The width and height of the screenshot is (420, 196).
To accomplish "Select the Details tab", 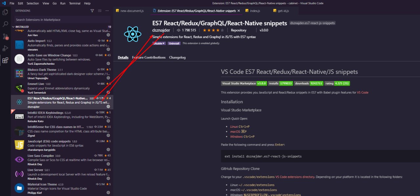I will [x=123, y=57].
